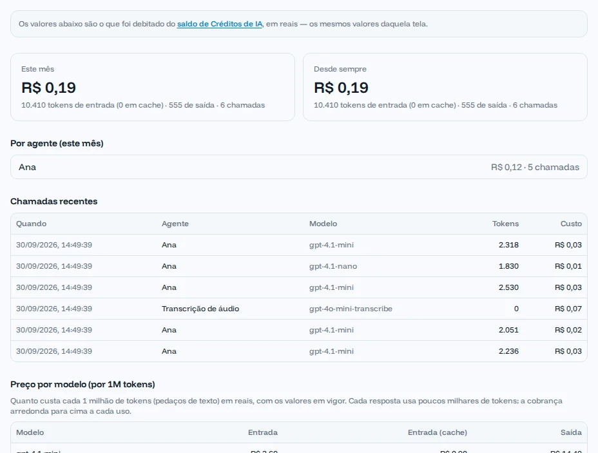The image size is (598, 453).
Task: Click the 'R$ 0,12 · 5 chamadas' value
Action: [x=535, y=167]
